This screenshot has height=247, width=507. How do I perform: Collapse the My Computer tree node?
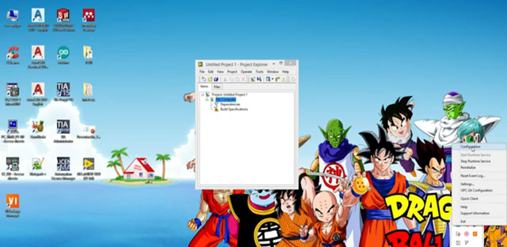click(207, 100)
